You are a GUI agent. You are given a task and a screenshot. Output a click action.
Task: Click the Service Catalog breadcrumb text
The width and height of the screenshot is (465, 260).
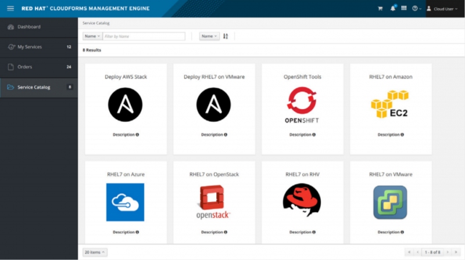[96, 23]
